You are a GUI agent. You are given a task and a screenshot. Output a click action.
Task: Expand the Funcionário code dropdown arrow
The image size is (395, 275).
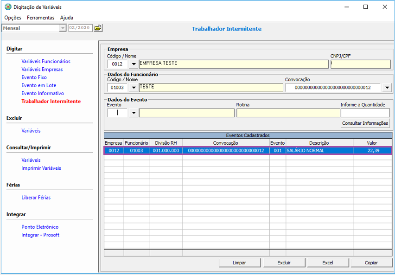[134, 88]
